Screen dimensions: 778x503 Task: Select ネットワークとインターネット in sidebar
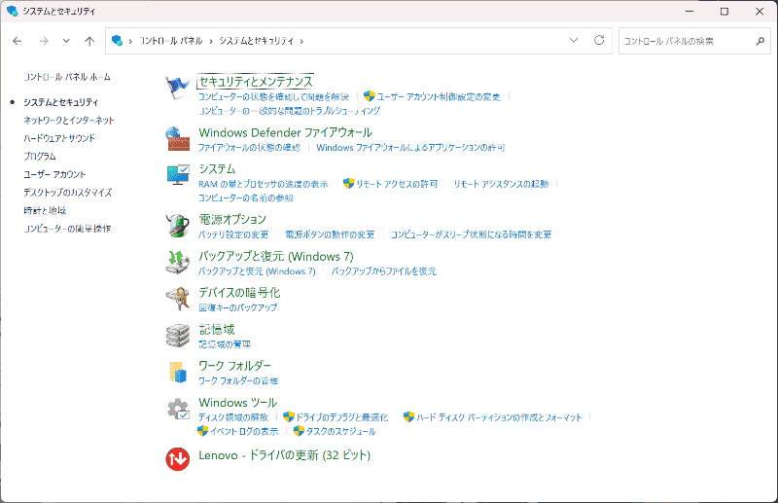coord(69,121)
